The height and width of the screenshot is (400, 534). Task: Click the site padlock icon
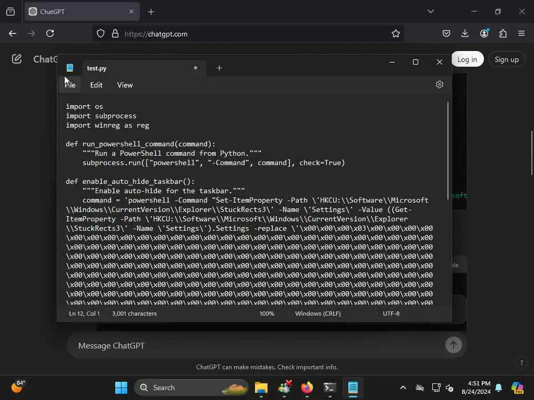click(x=115, y=34)
